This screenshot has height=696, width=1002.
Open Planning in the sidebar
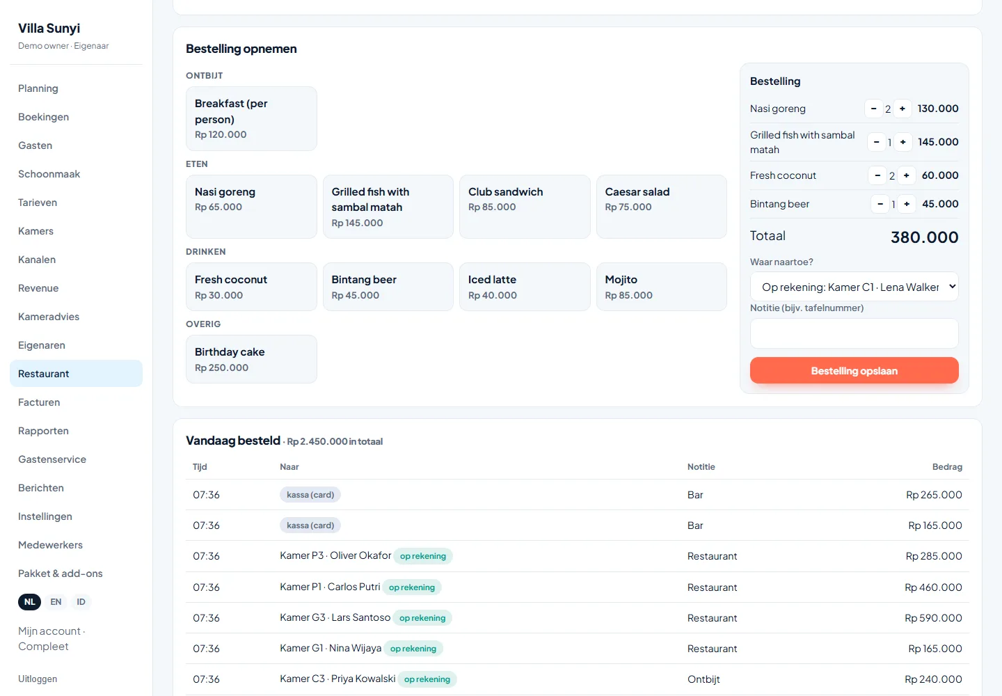(76, 88)
